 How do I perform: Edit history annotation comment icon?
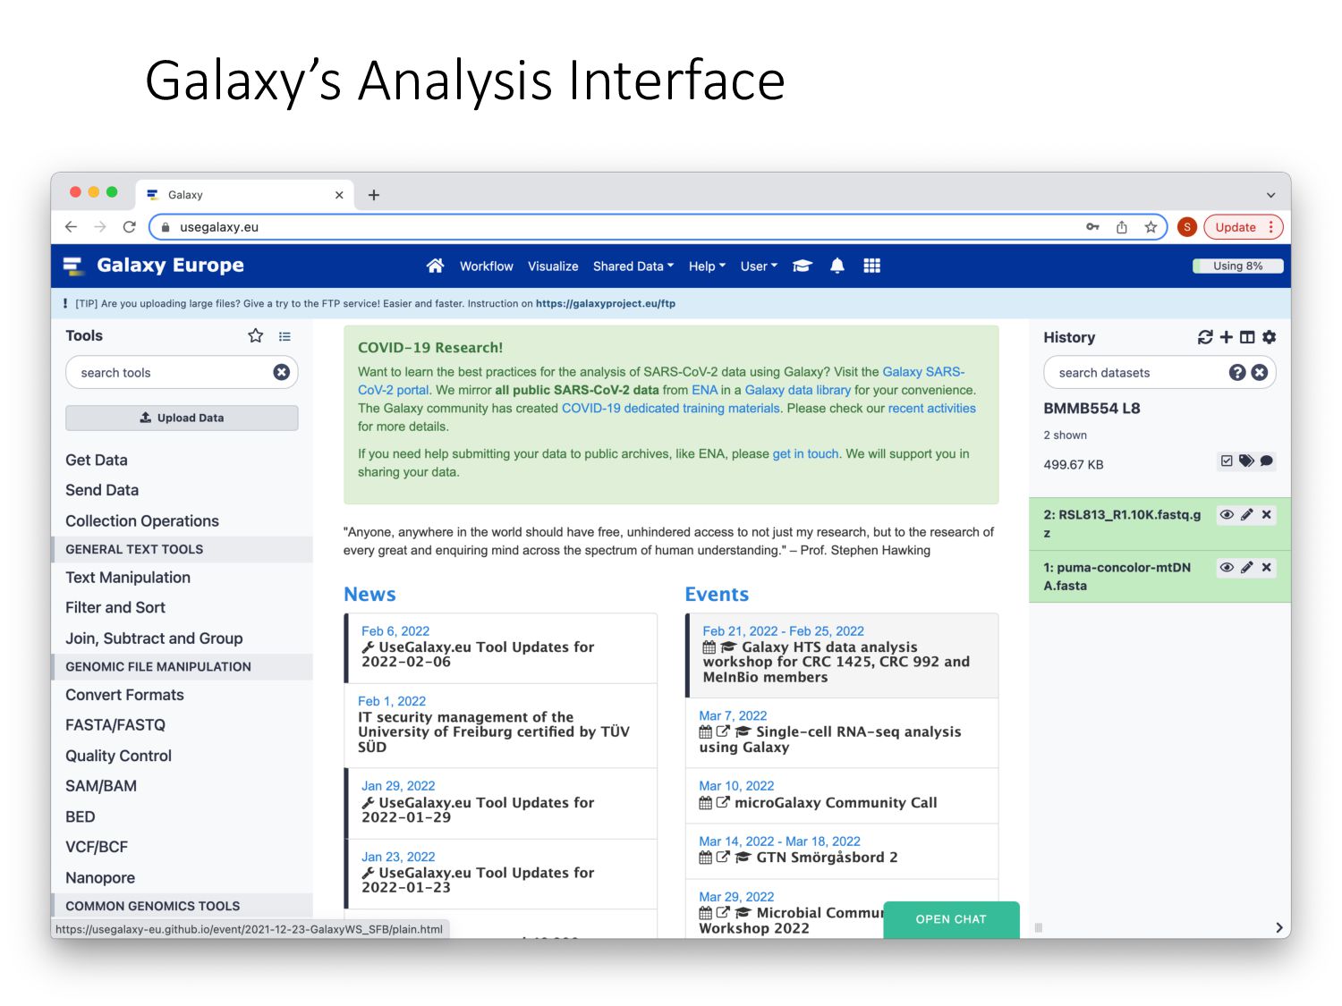tap(1267, 461)
